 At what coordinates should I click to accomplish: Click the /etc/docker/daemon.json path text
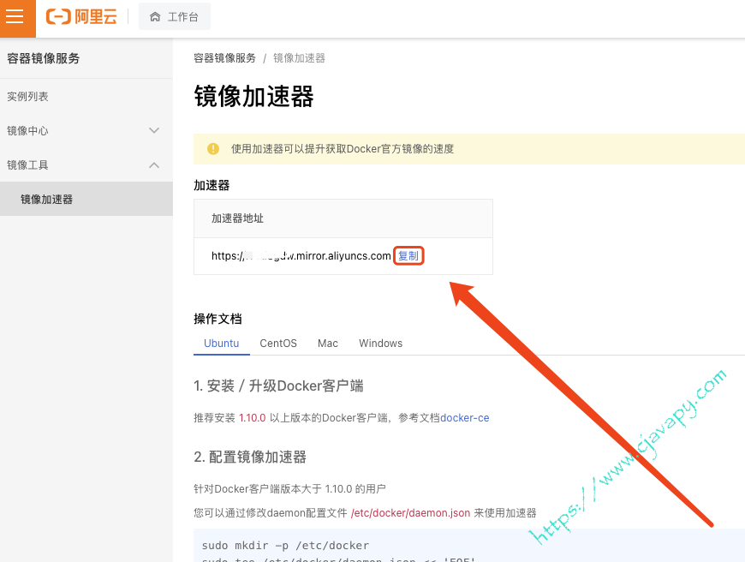click(410, 513)
